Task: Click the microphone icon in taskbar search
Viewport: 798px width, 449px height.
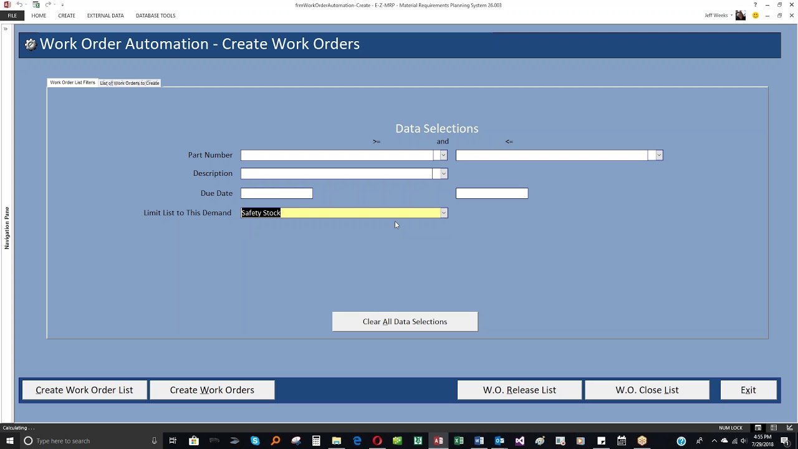Action: 154,441
